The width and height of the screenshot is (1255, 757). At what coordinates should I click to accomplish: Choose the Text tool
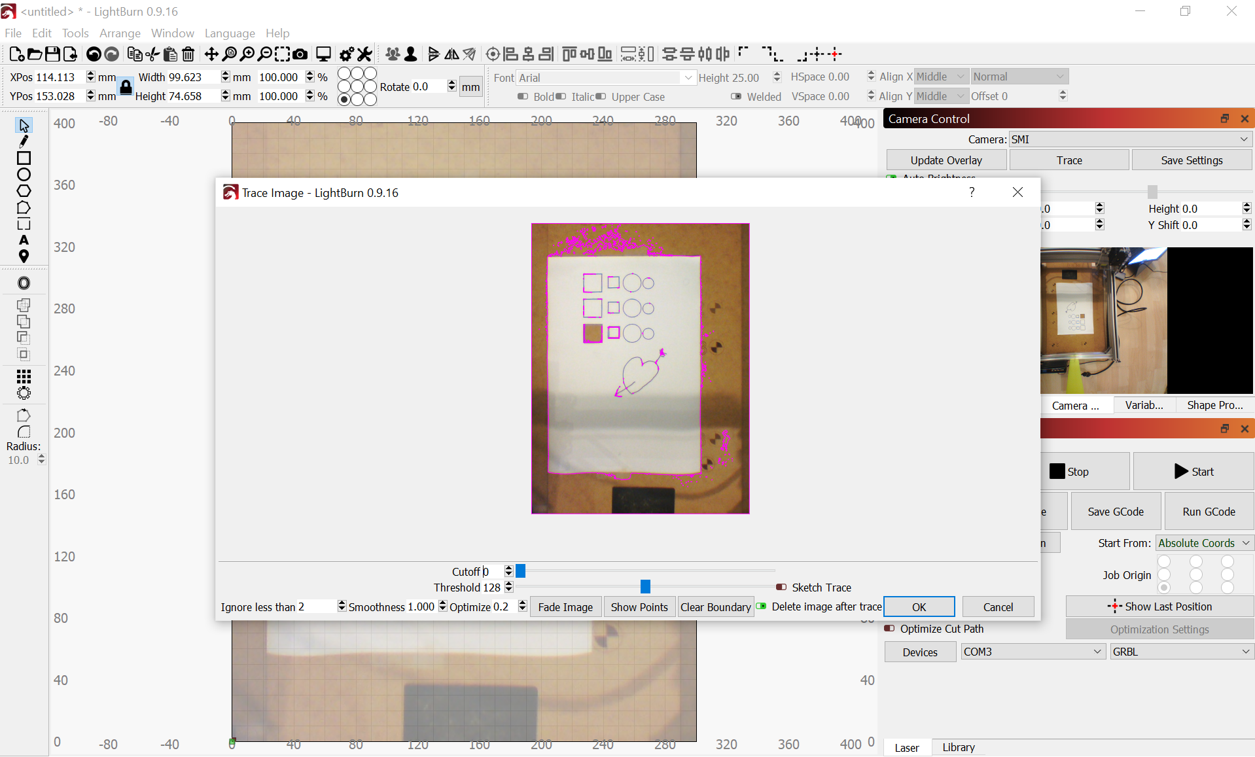point(24,240)
